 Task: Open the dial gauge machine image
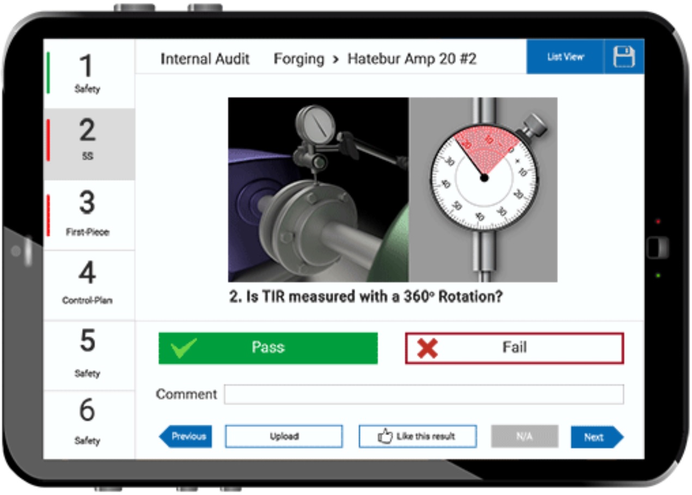[x=318, y=189]
